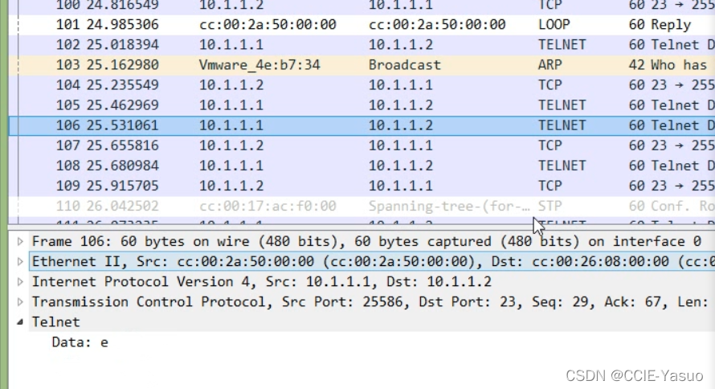Click Spanning-tree destination cell in packet 110

pyautogui.click(x=449, y=206)
